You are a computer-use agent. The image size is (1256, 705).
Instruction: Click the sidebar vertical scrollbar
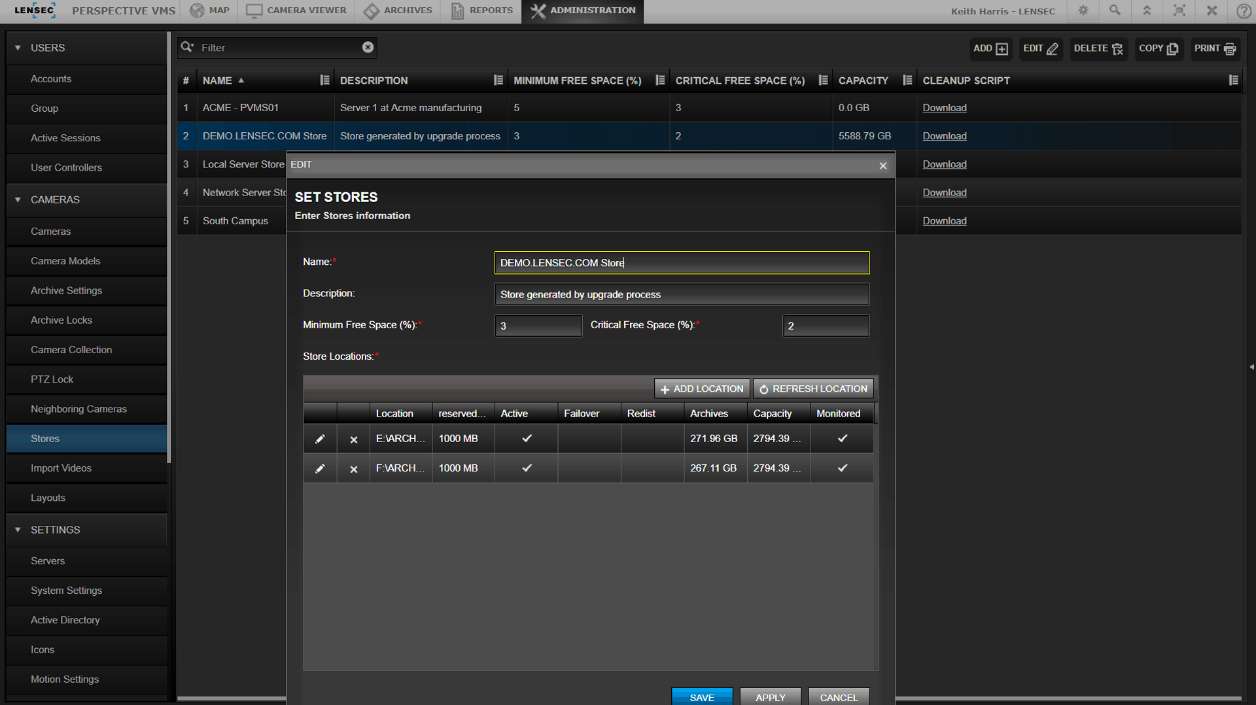click(169, 249)
